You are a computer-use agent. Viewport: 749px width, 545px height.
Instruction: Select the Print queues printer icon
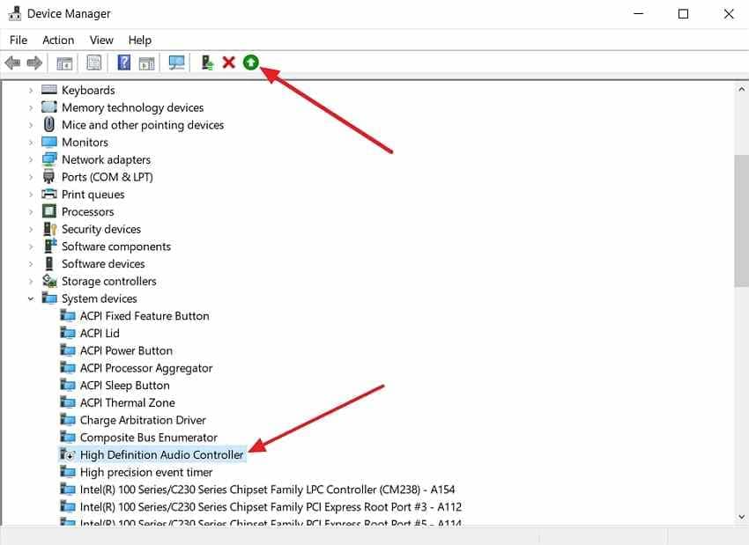[x=49, y=194]
